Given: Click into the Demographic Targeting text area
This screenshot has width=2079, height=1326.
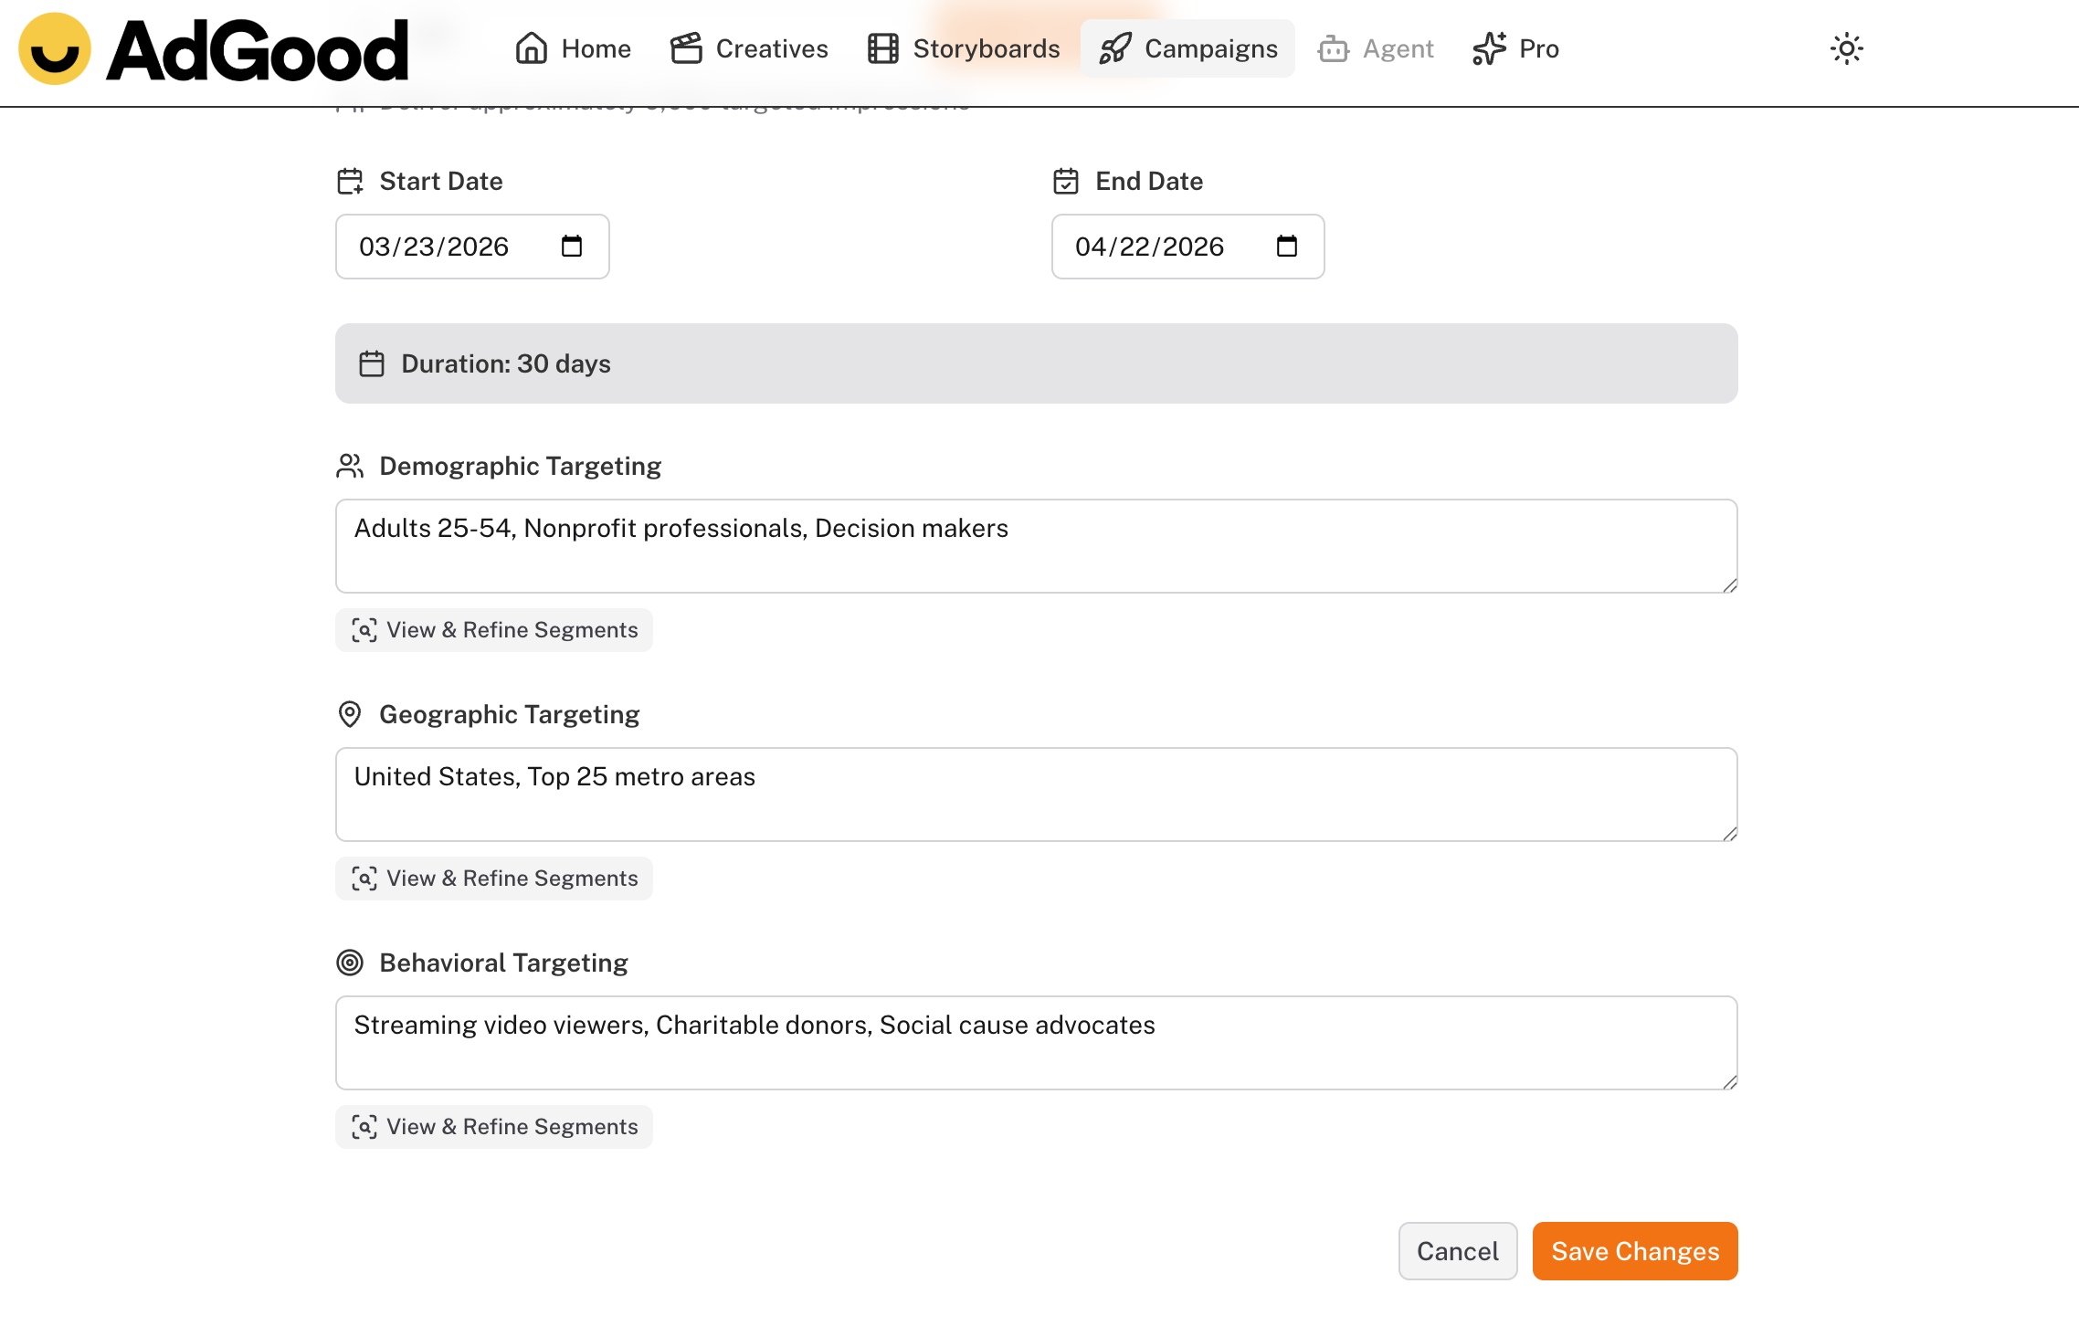Looking at the screenshot, I should [x=1036, y=546].
